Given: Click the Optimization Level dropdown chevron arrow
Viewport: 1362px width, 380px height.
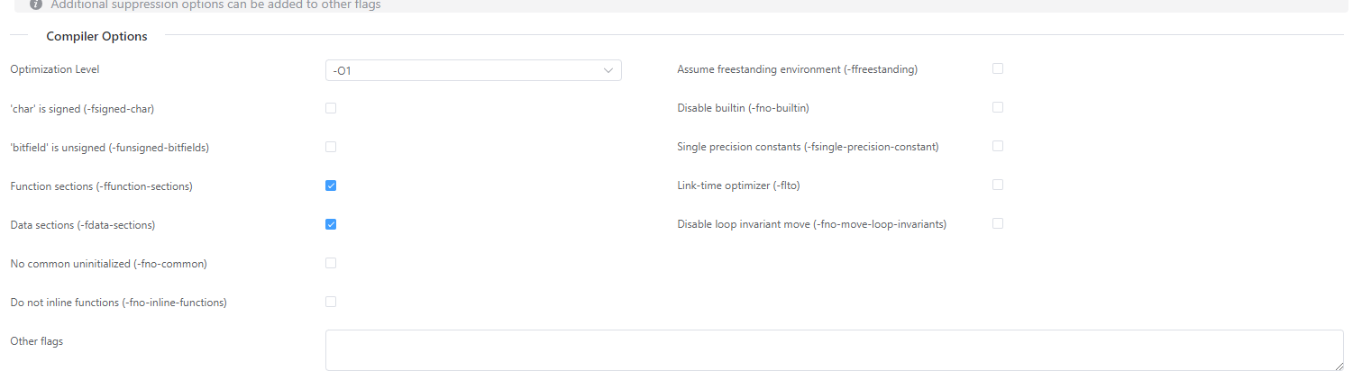Looking at the screenshot, I should (608, 70).
